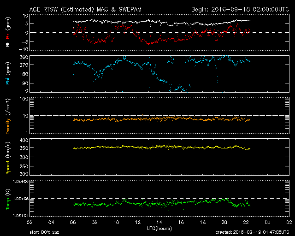
Task: Click the '350' value on Speed axis
Action: [24, 148]
